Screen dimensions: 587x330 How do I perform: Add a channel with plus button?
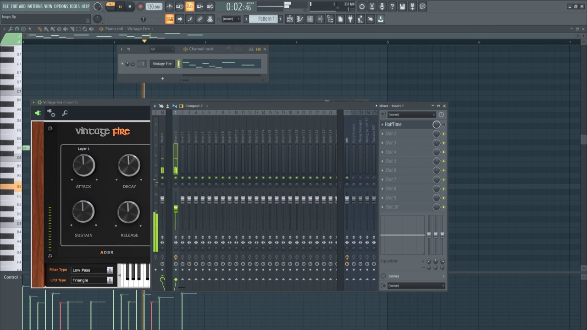[x=162, y=78]
